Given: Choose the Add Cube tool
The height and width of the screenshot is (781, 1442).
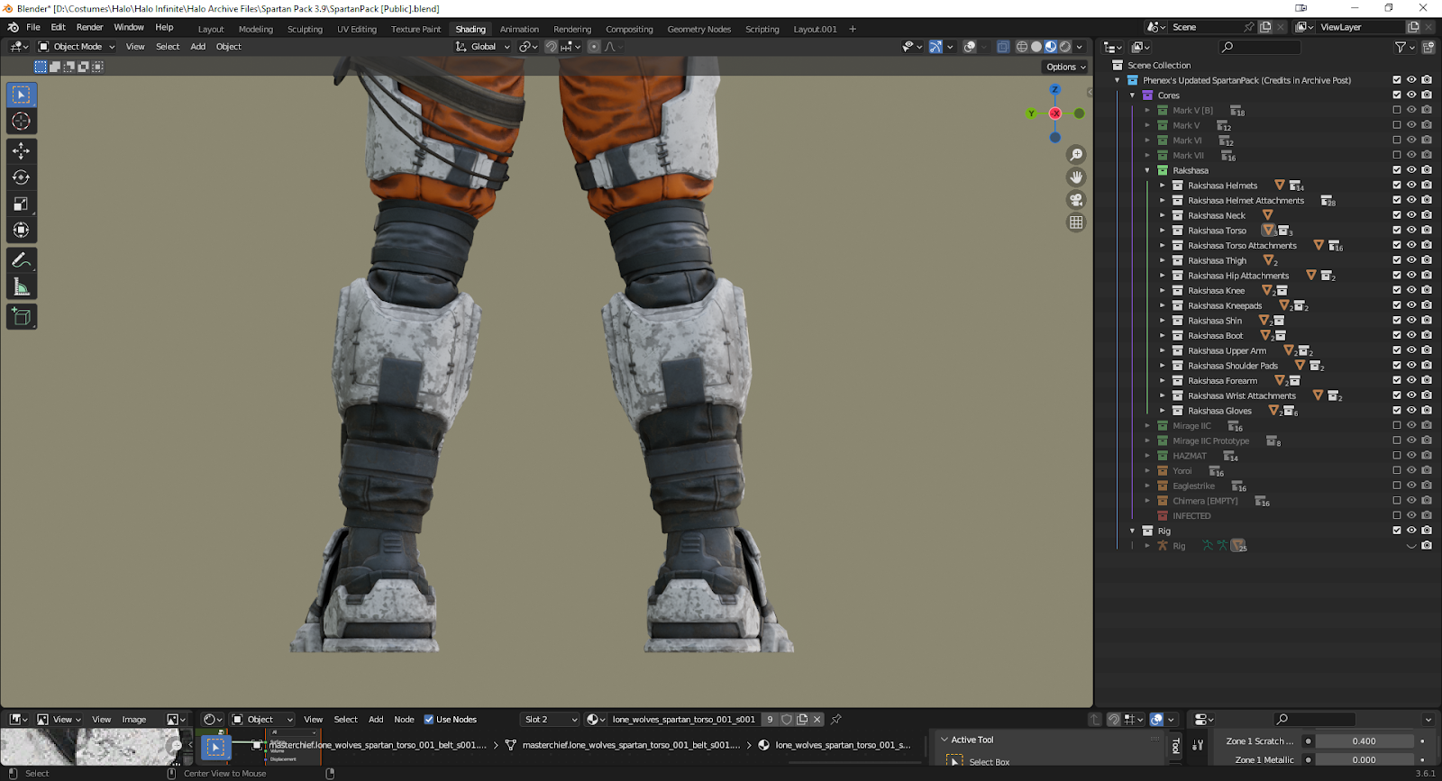Looking at the screenshot, I should 21,317.
